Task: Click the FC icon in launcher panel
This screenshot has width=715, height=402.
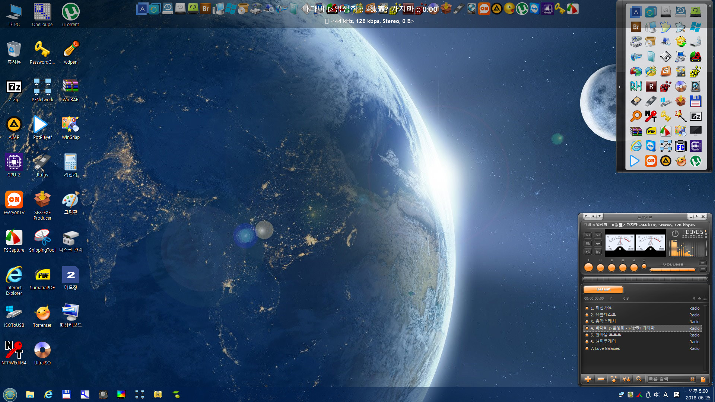Action: (x=680, y=146)
